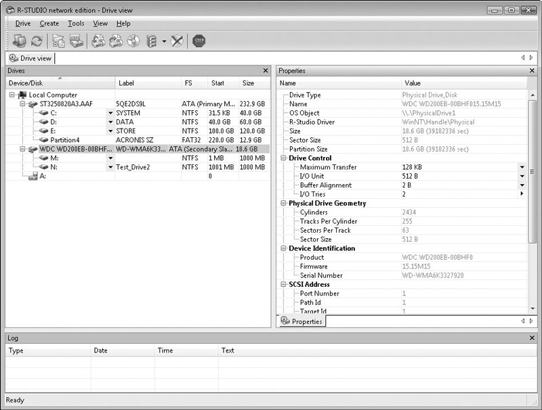Sort by the Start column header

click(x=223, y=83)
